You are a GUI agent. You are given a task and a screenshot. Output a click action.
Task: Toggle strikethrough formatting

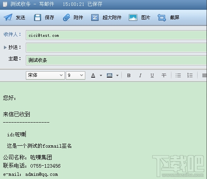[164, 76]
